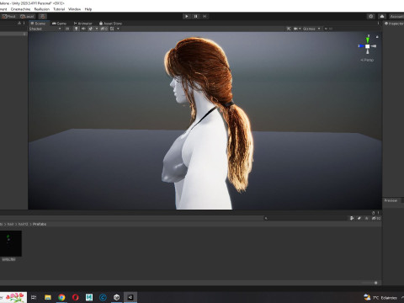Click the Prefabs breadcrumb folder
Image resolution: width=404 pixels, height=303 pixels.
pos(40,224)
